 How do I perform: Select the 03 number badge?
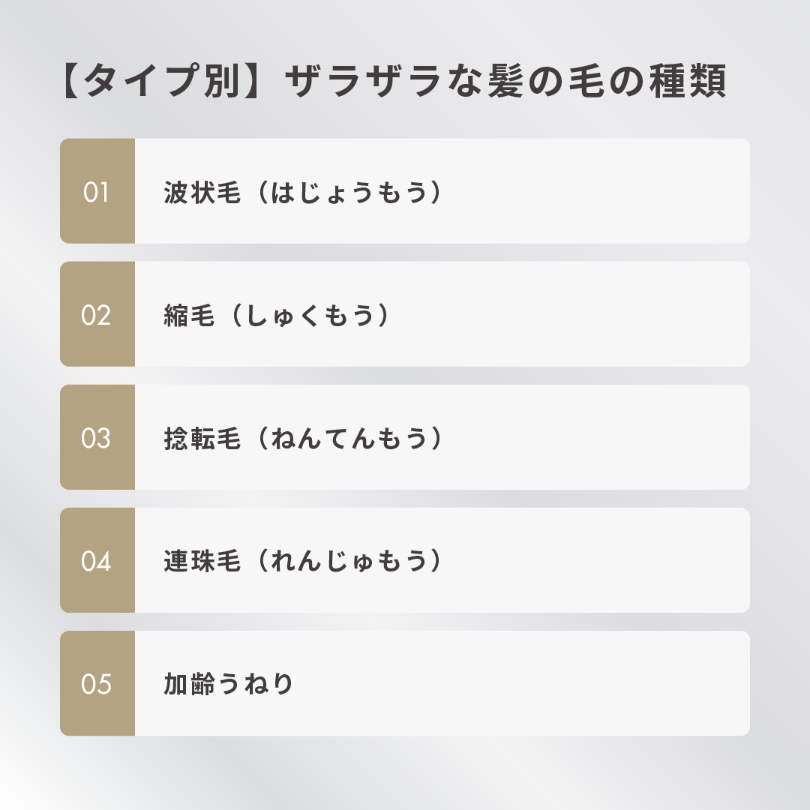pyautogui.click(x=97, y=437)
